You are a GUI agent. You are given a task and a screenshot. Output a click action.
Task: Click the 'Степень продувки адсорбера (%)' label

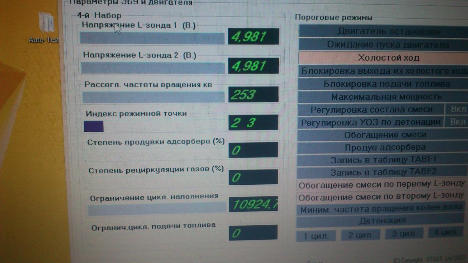click(x=156, y=142)
